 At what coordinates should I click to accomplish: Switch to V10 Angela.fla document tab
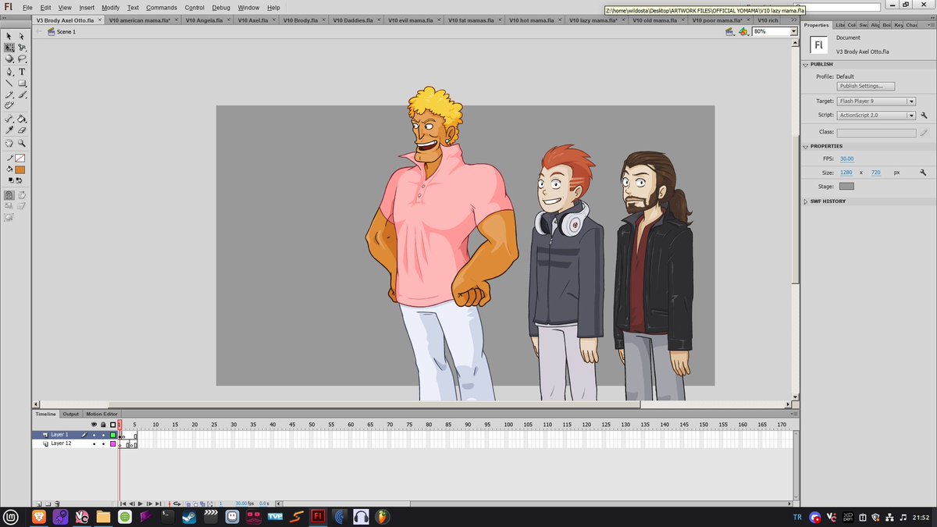point(207,20)
